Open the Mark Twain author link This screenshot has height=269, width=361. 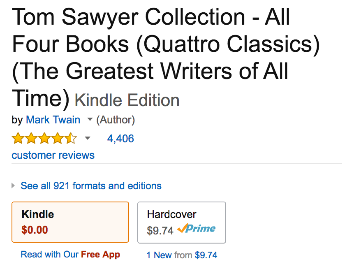(x=53, y=120)
